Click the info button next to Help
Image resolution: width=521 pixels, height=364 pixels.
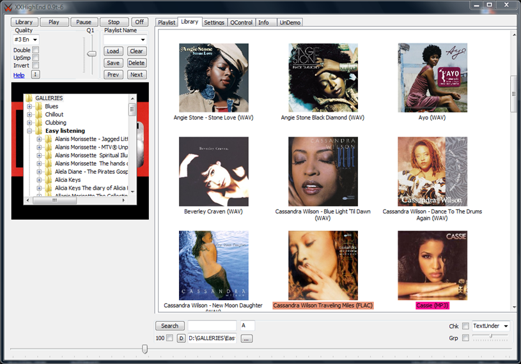pos(36,74)
